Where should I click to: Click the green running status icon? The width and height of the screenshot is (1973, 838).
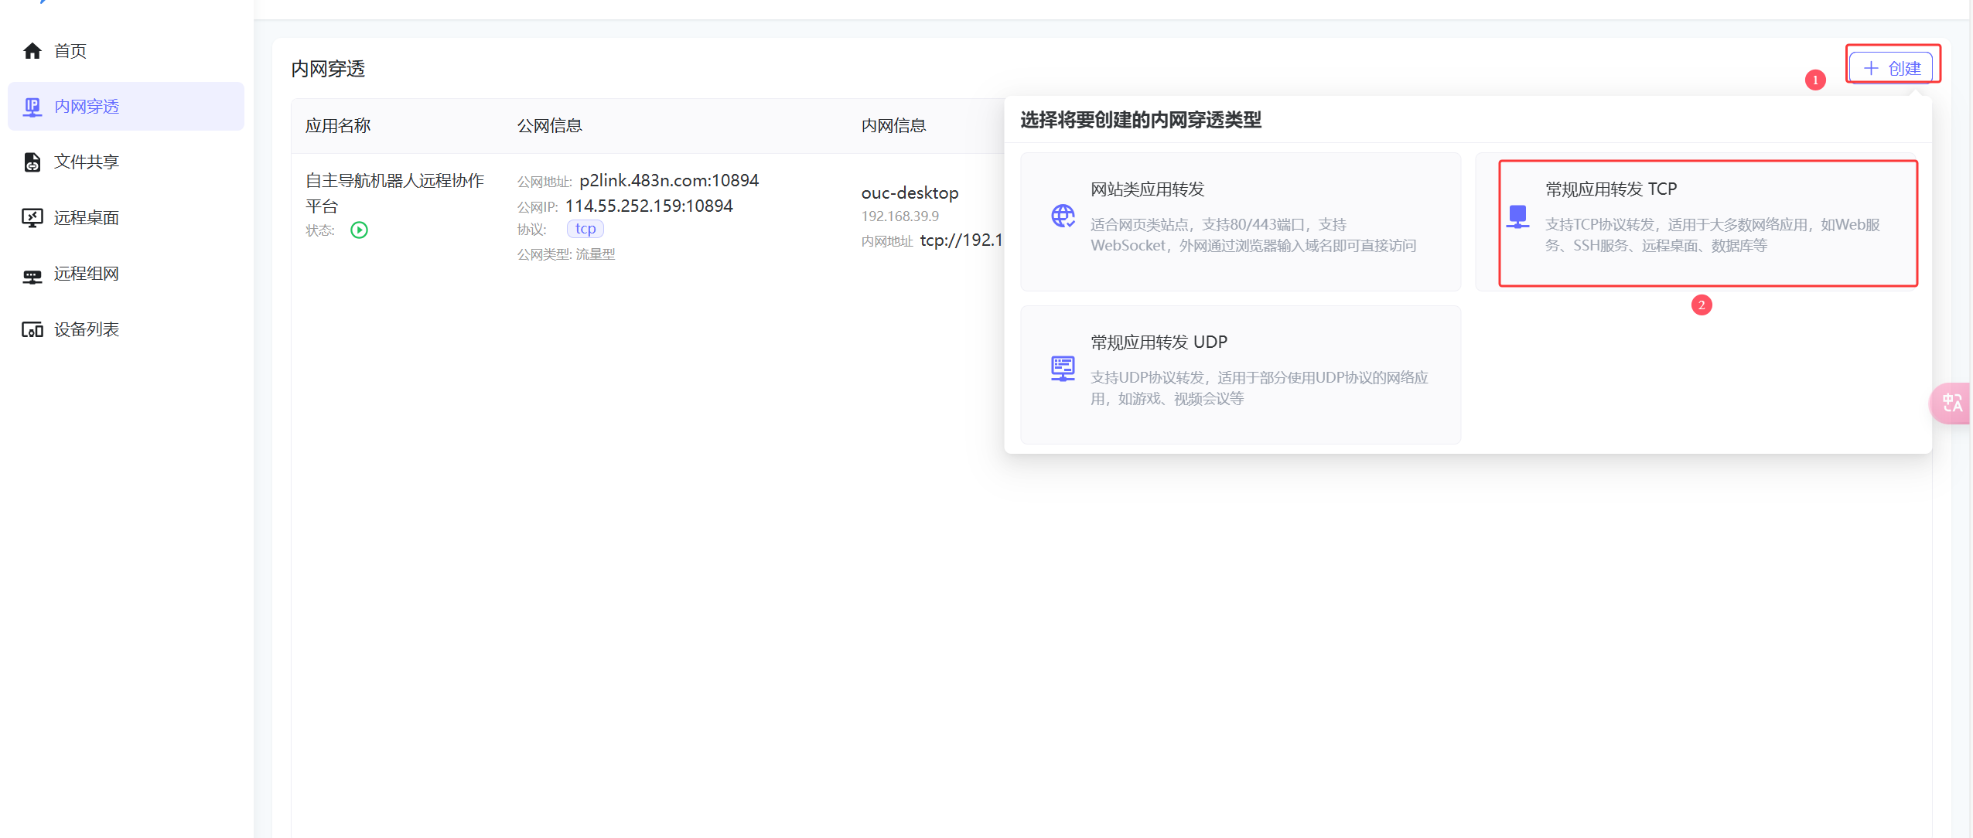point(359,230)
